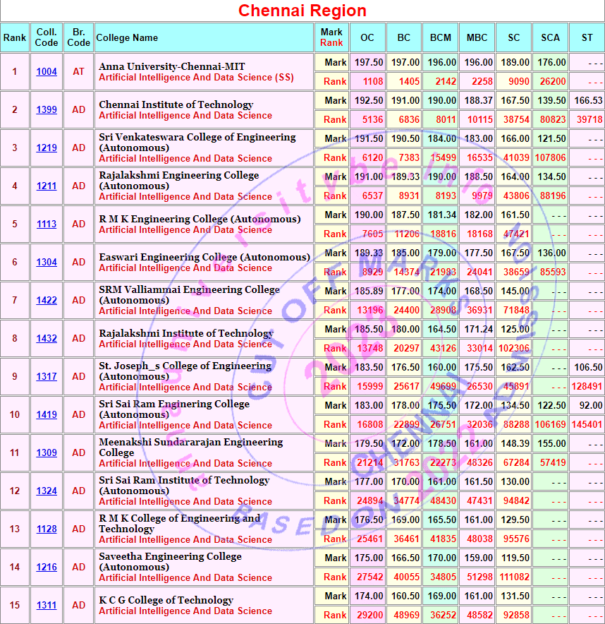The image size is (605, 624).
Task: Open the 1419 Sri Sai Ram code link
Action: point(47,415)
